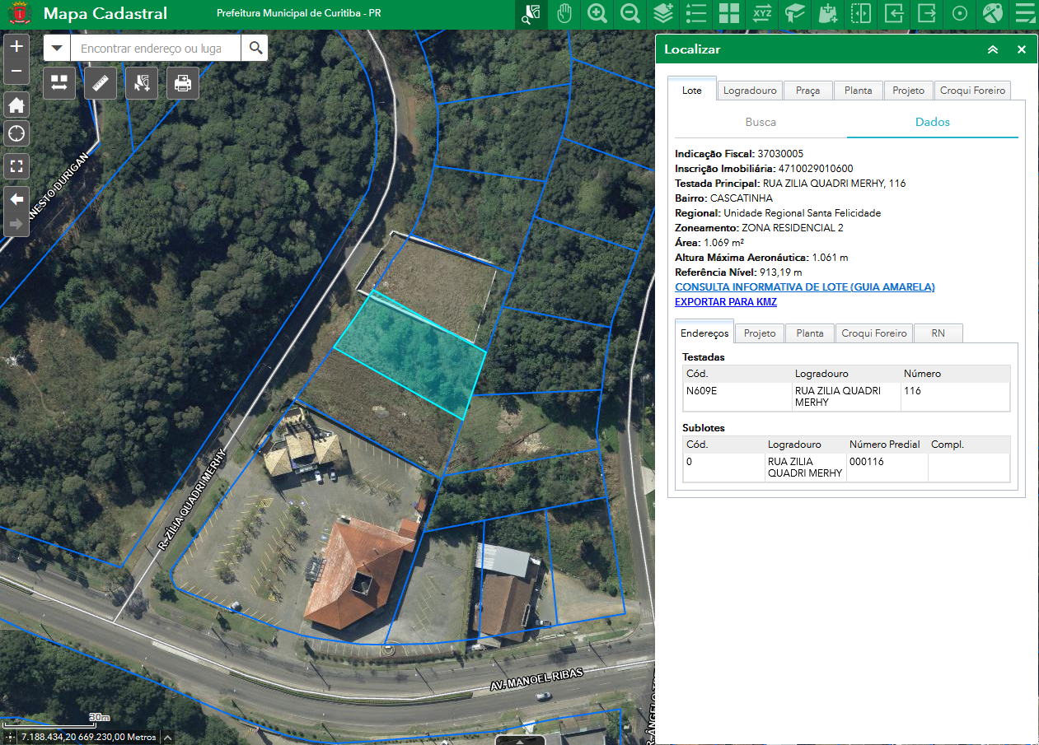Screen dimensions: 1039x745
Task: Click the Mapa Cadastral title
Action: (x=105, y=14)
